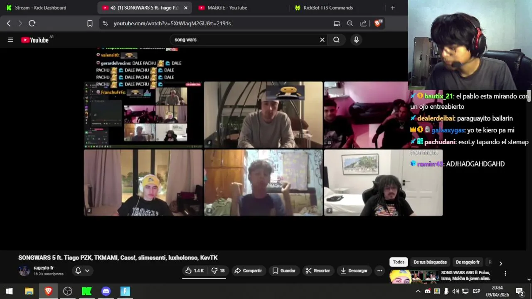Image resolution: width=532 pixels, height=299 pixels.
Task: Switch to the Stream - Kick Dashboard tab
Action: point(41,7)
